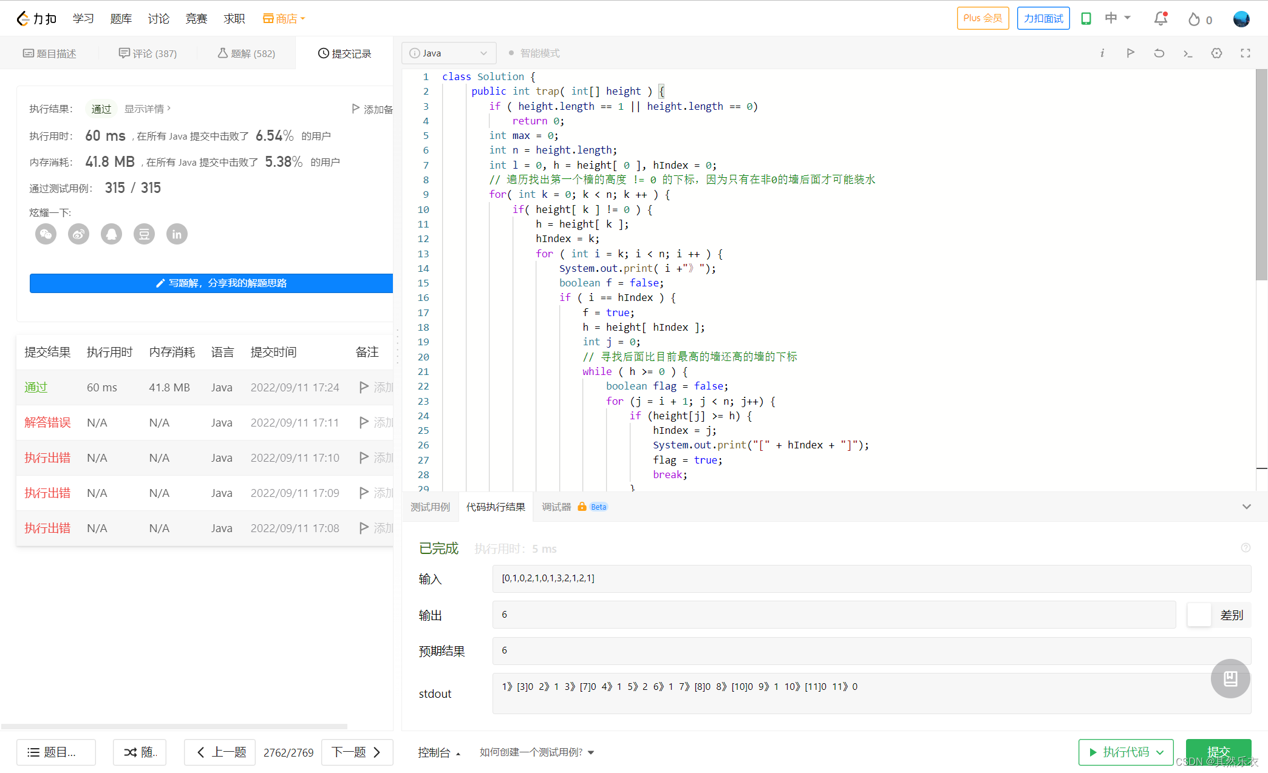Open editor settings gear icon
Viewport: 1268px width, 773px height.
coord(1216,53)
